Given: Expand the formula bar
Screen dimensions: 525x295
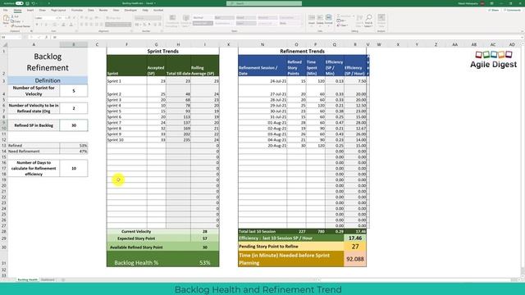Looking at the screenshot, I should pos(522,37).
